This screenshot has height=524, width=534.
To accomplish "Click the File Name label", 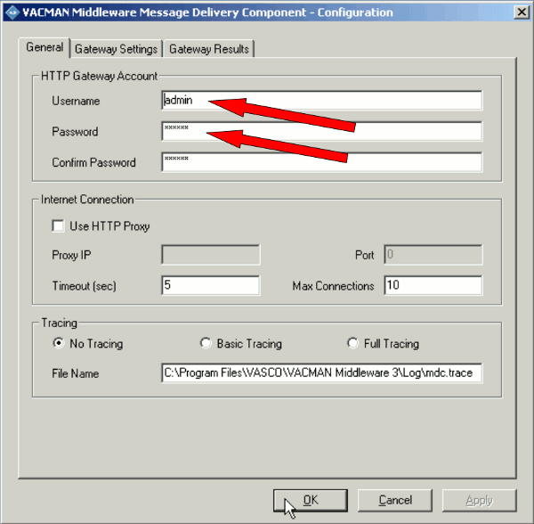I will [x=76, y=373].
